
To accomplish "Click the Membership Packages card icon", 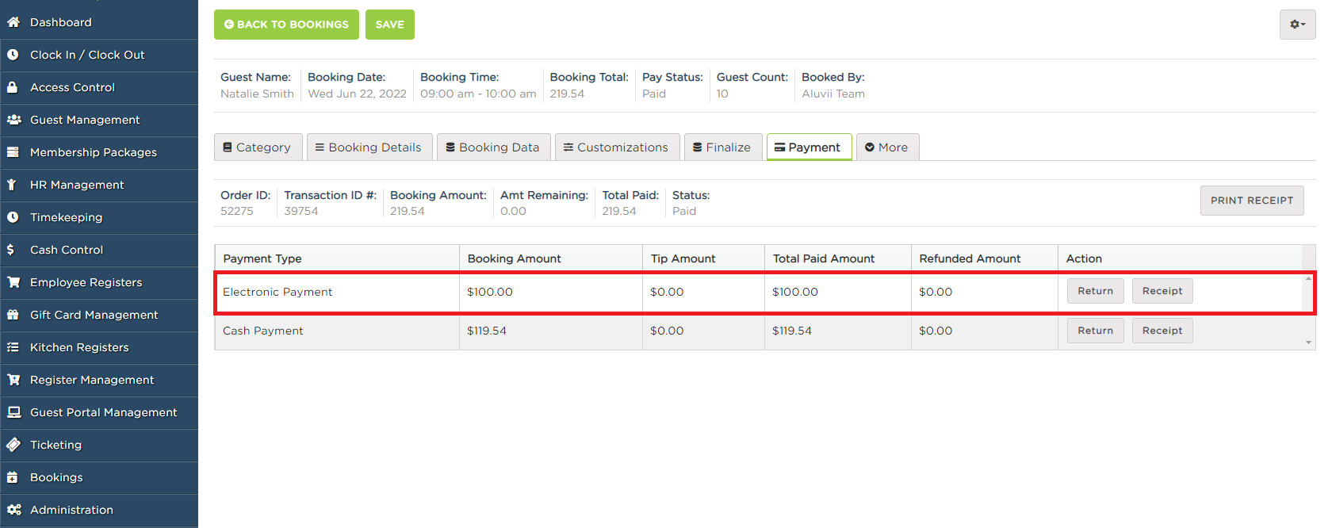I will [13, 152].
